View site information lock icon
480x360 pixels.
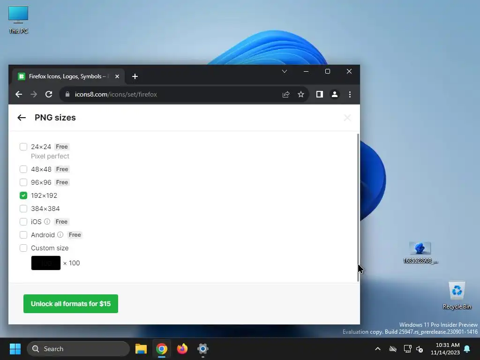coord(67,94)
